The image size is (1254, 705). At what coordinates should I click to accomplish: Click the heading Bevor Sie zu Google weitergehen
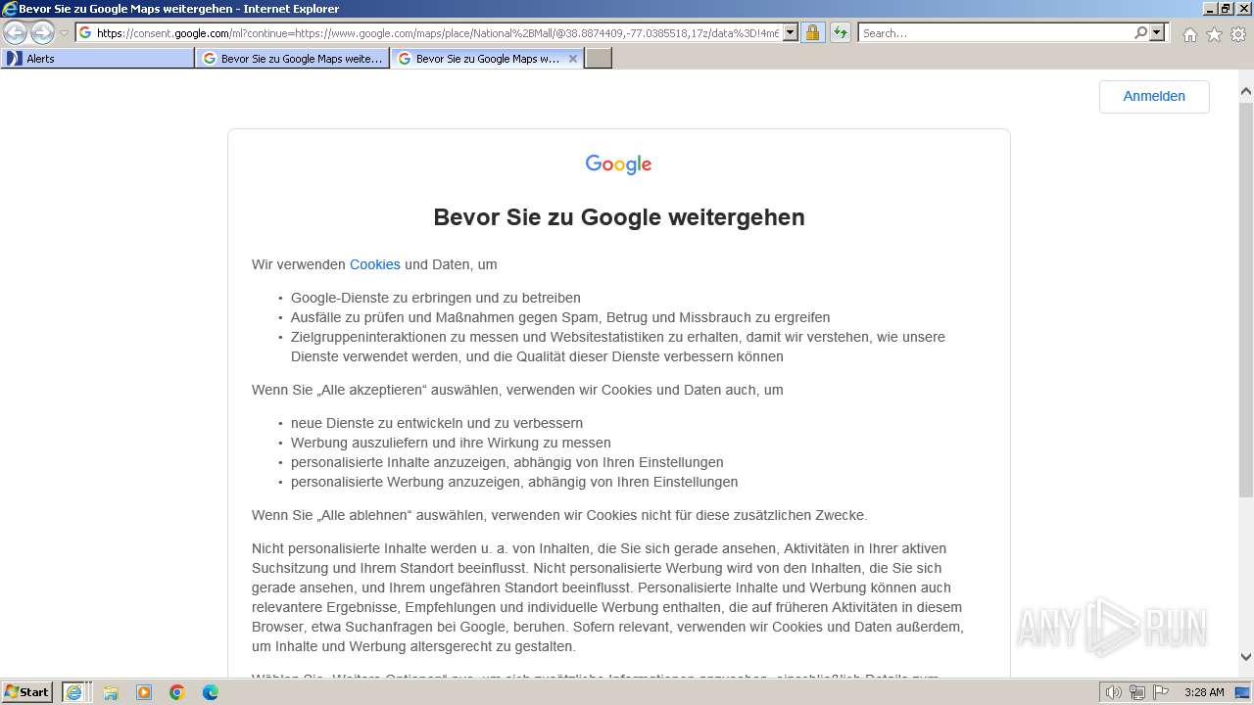(x=619, y=217)
